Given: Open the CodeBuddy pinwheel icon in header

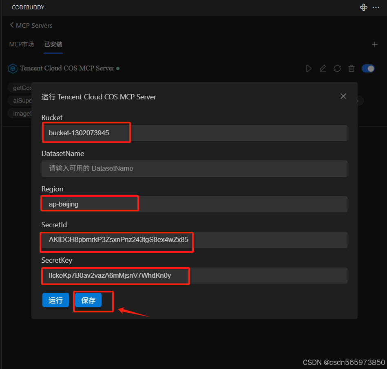Looking at the screenshot, I should [364, 7].
